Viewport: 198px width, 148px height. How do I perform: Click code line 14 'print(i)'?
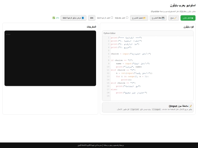pyautogui.click(x=126, y=80)
